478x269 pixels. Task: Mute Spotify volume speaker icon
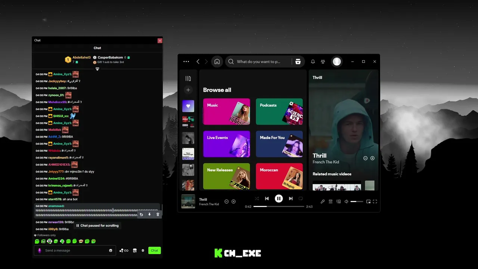tap(347, 202)
